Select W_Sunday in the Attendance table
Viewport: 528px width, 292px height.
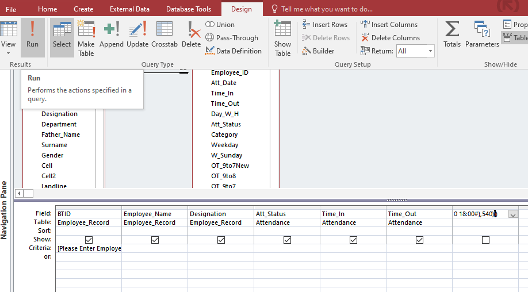227,155
